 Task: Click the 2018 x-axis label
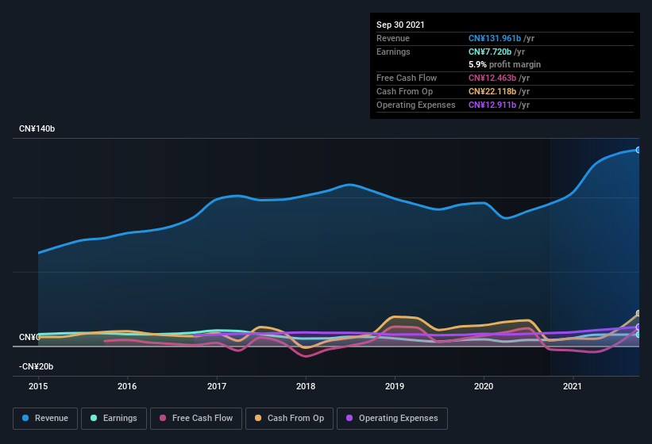tap(306, 386)
